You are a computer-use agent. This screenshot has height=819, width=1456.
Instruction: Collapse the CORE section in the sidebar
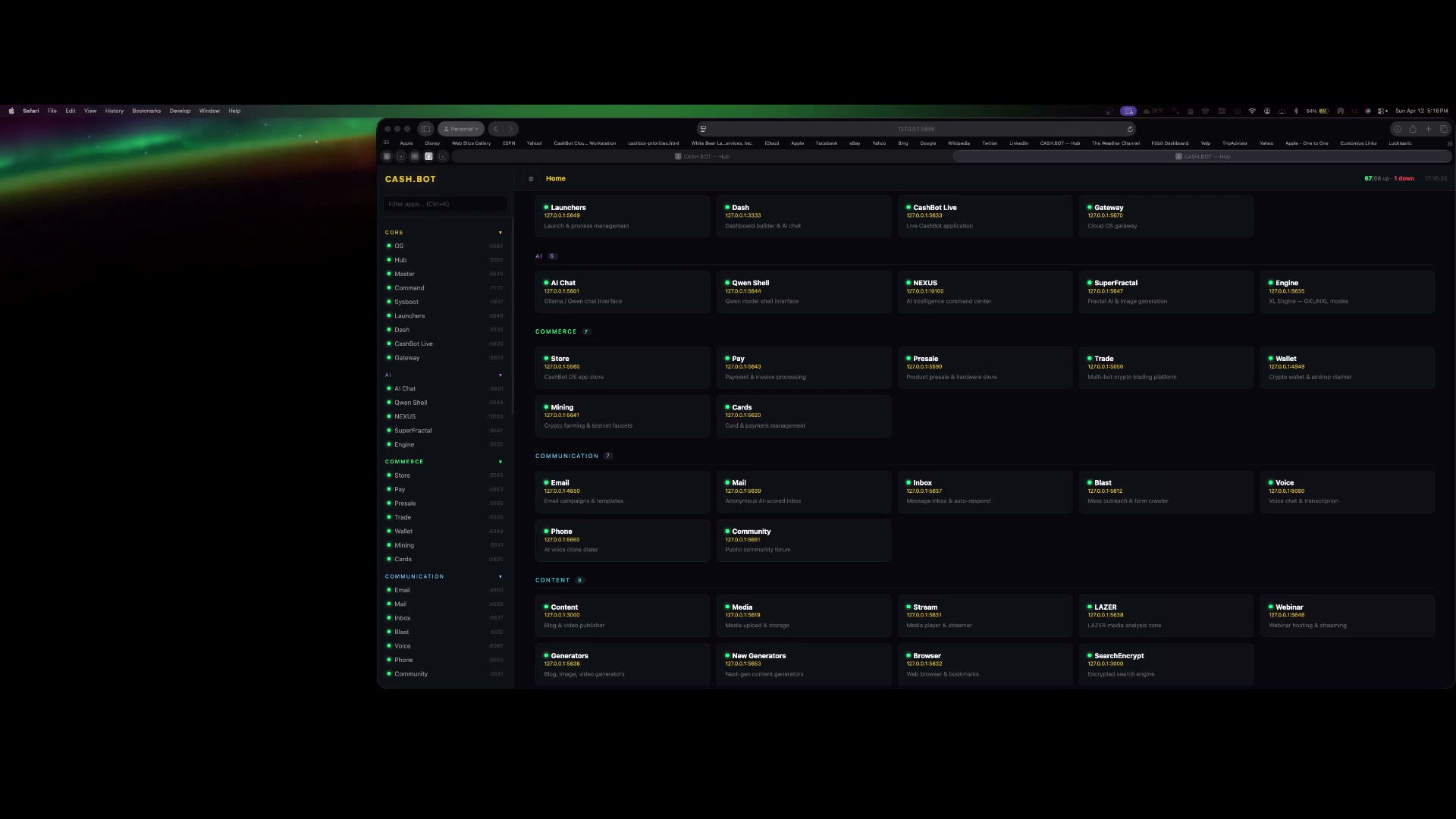click(500, 233)
